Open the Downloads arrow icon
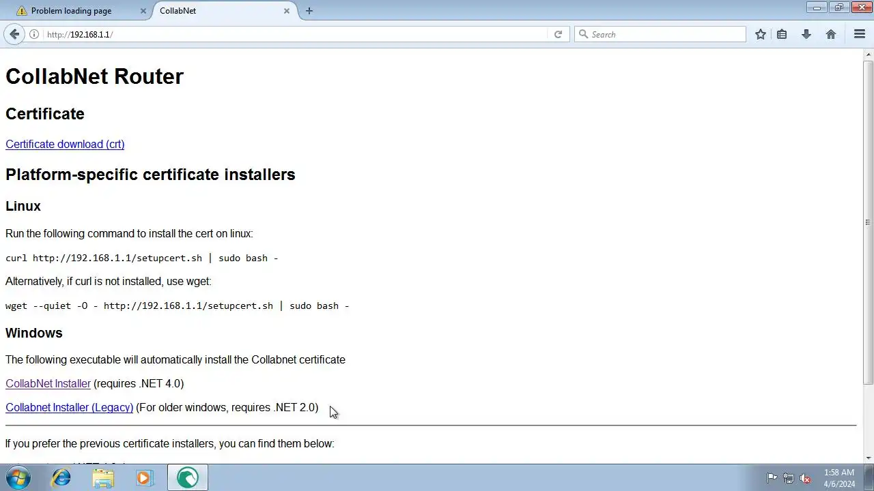The width and height of the screenshot is (874, 491). click(806, 34)
